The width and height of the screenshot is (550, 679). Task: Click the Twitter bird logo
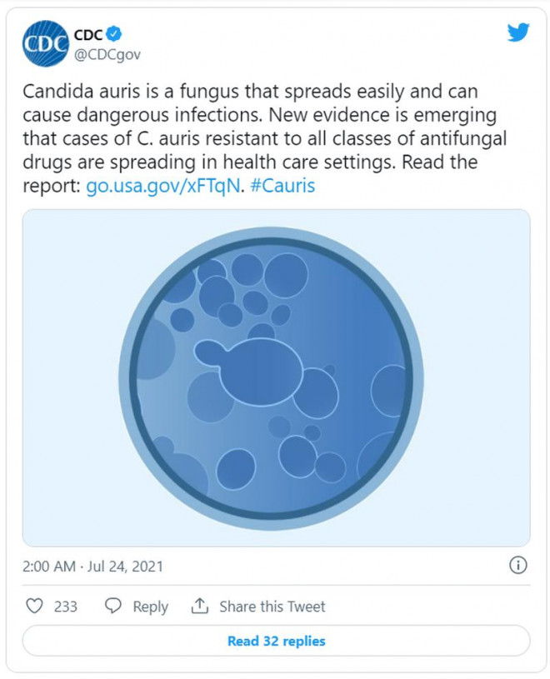(517, 33)
